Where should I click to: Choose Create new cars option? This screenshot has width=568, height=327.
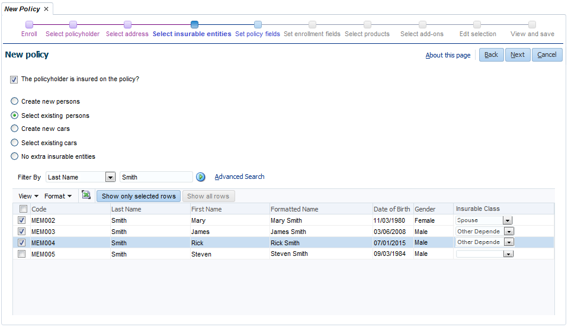pyautogui.click(x=14, y=129)
